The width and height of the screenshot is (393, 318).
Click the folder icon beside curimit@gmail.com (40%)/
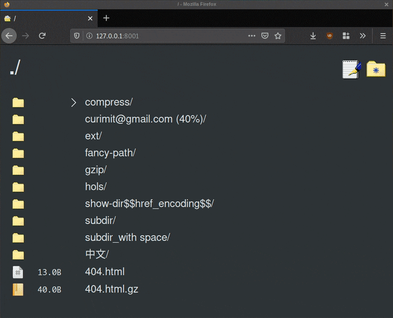coord(18,120)
